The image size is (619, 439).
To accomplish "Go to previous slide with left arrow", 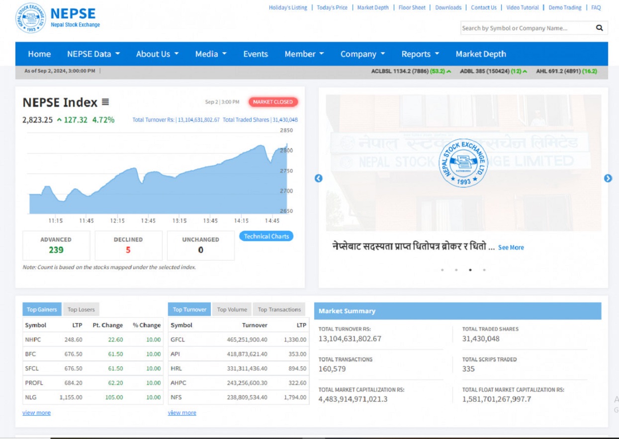I will (319, 178).
